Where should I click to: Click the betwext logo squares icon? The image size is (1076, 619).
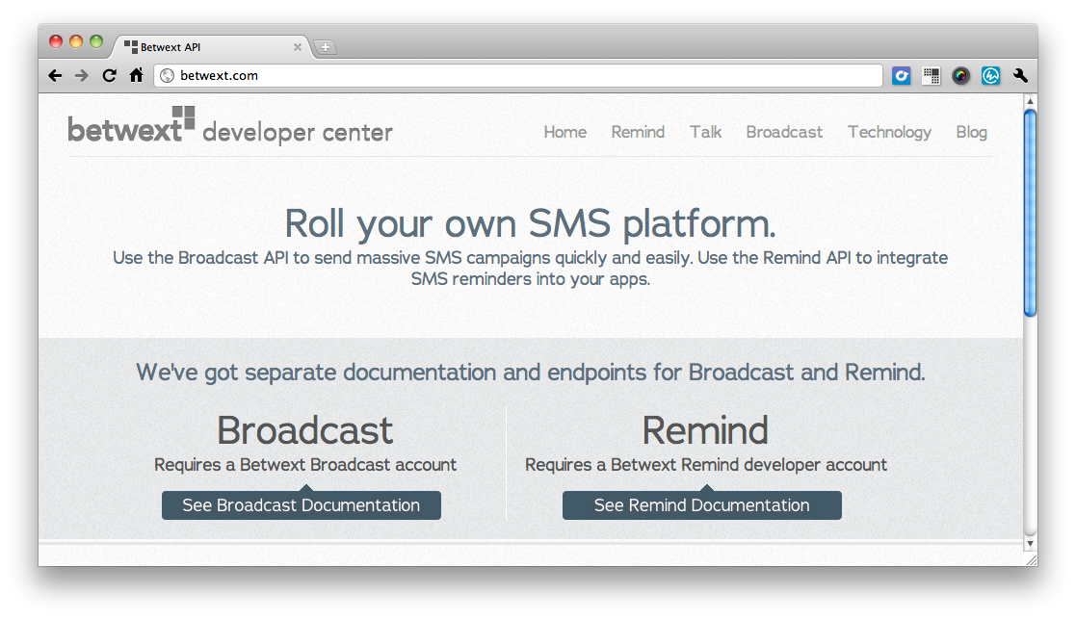[x=183, y=116]
